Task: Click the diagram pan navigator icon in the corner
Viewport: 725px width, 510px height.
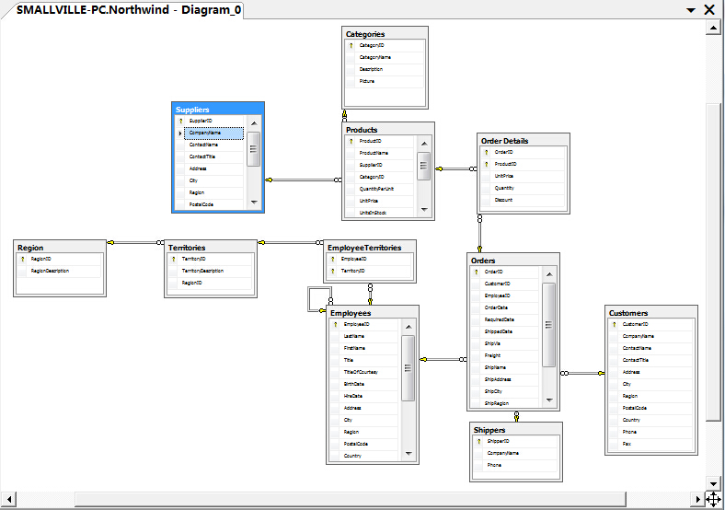Action: coord(713,499)
